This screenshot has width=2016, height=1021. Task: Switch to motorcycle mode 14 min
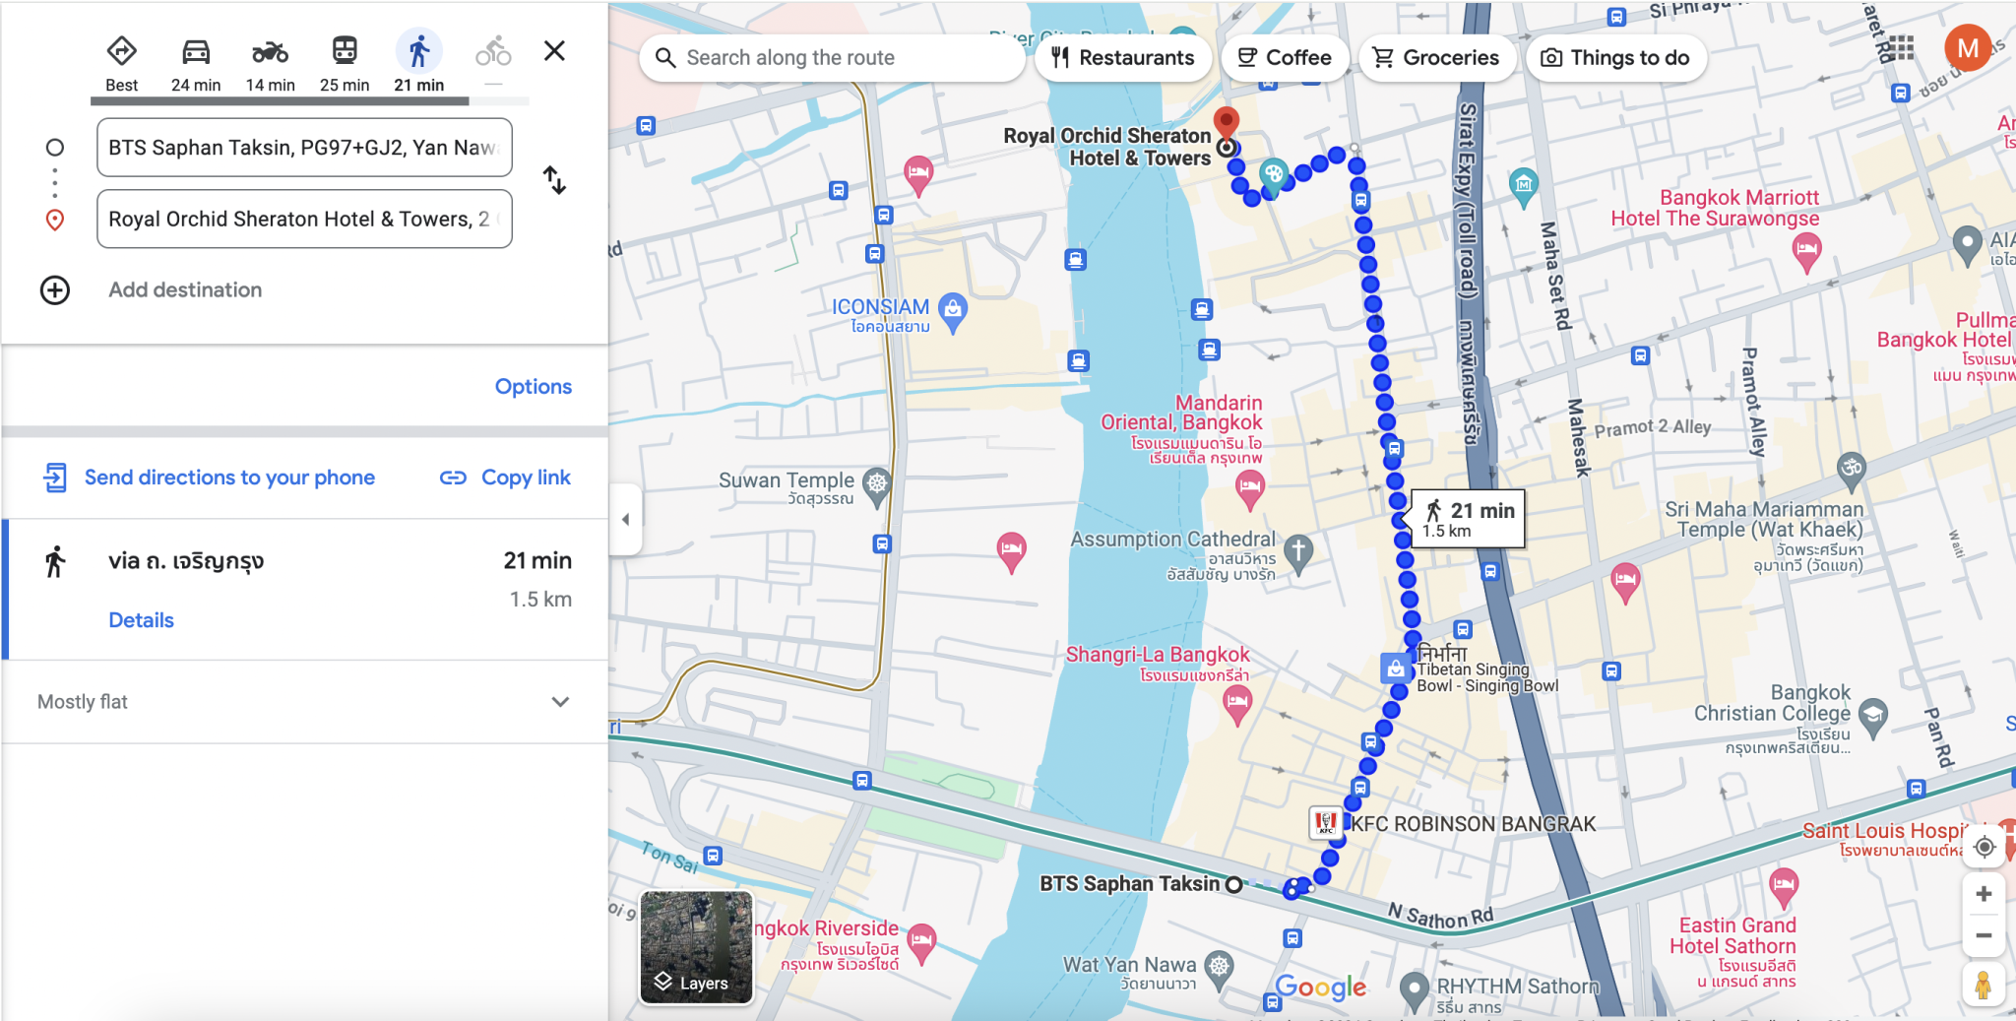270,64
